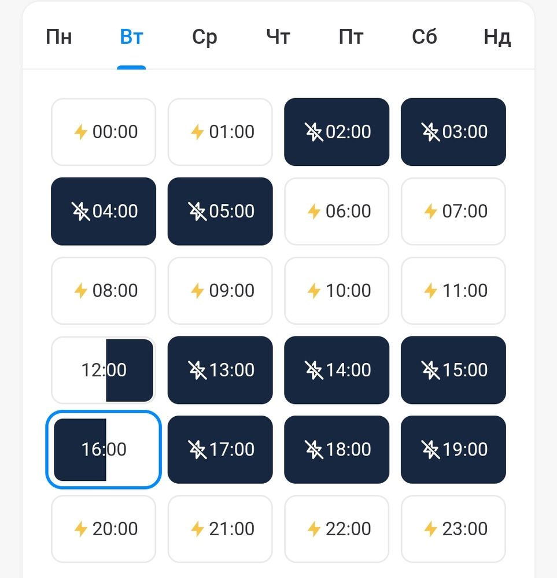Click the lightning icon at 00:00
The image size is (557, 578).
tap(80, 132)
